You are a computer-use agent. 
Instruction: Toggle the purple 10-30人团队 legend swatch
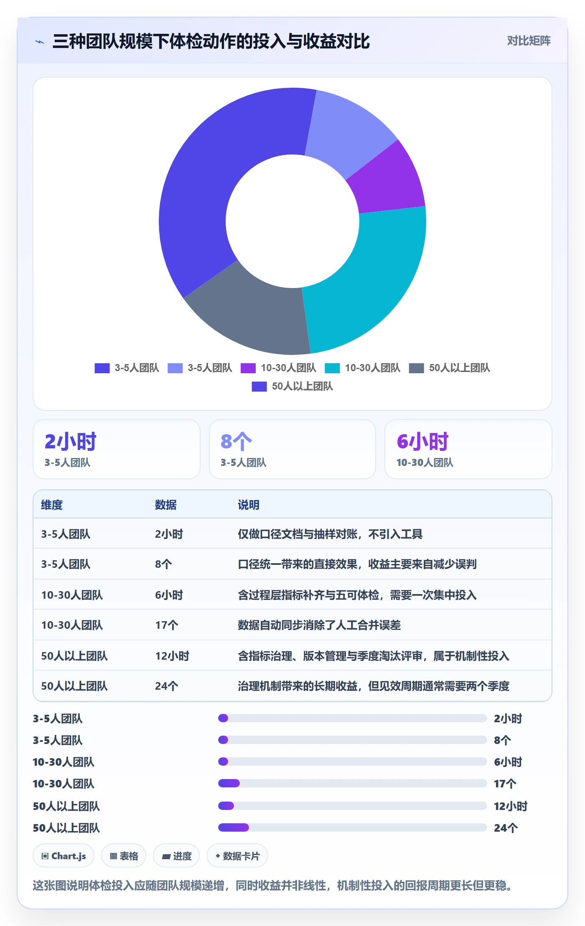[248, 368]
